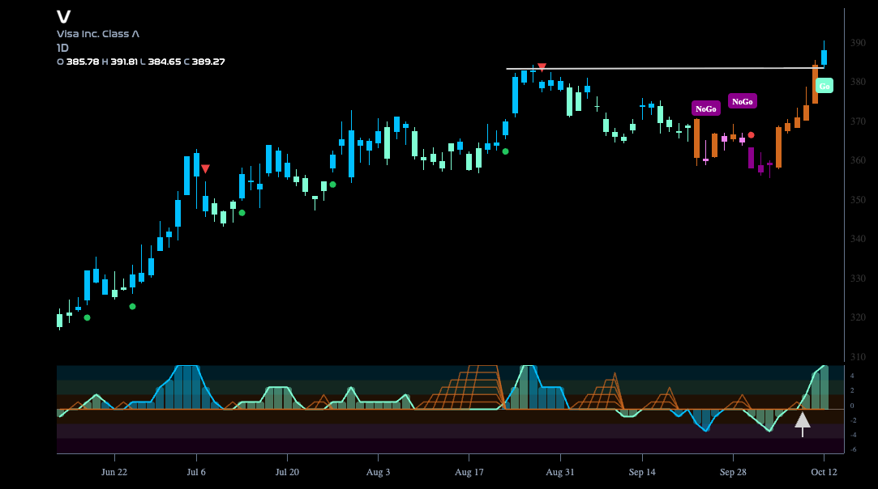Click the Sep 14 date label
Viewport: 878px width, 489px height.
coord(642,472)
